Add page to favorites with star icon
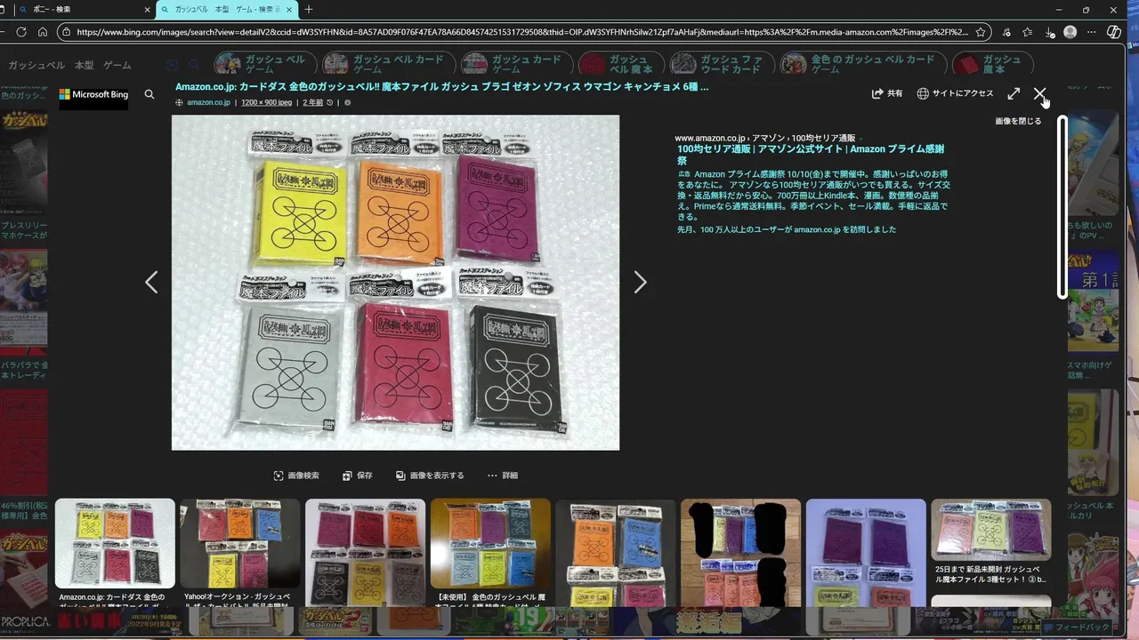The width and height of the screenshot is (1139, 640). point(981,32)
